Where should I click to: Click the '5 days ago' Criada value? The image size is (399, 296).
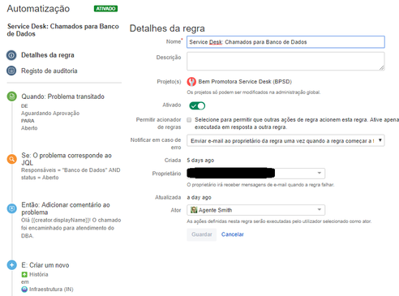pos(200,161)
